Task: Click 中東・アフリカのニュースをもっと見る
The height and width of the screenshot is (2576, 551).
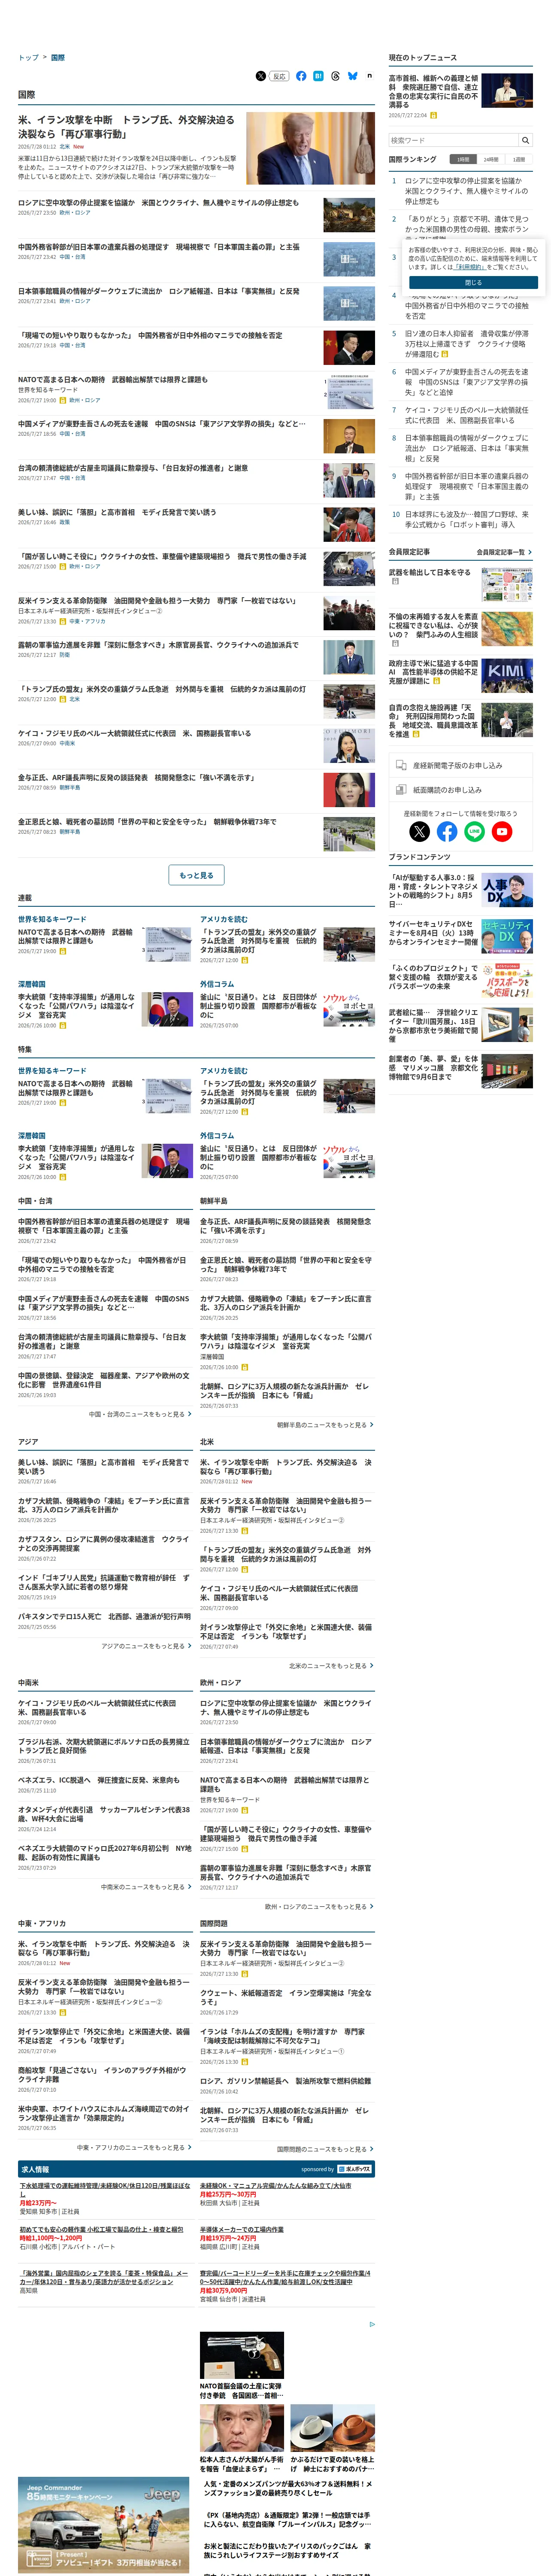Action: (x=134, y=2148)
